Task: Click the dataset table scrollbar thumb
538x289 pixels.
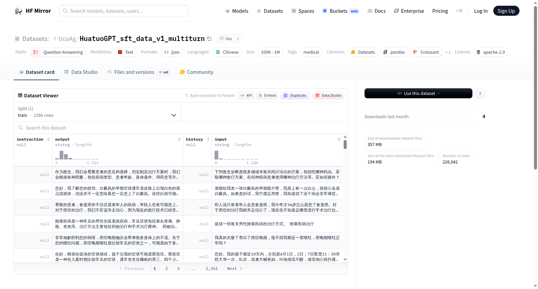Action: pyautogui.click(x=345, y=144)
